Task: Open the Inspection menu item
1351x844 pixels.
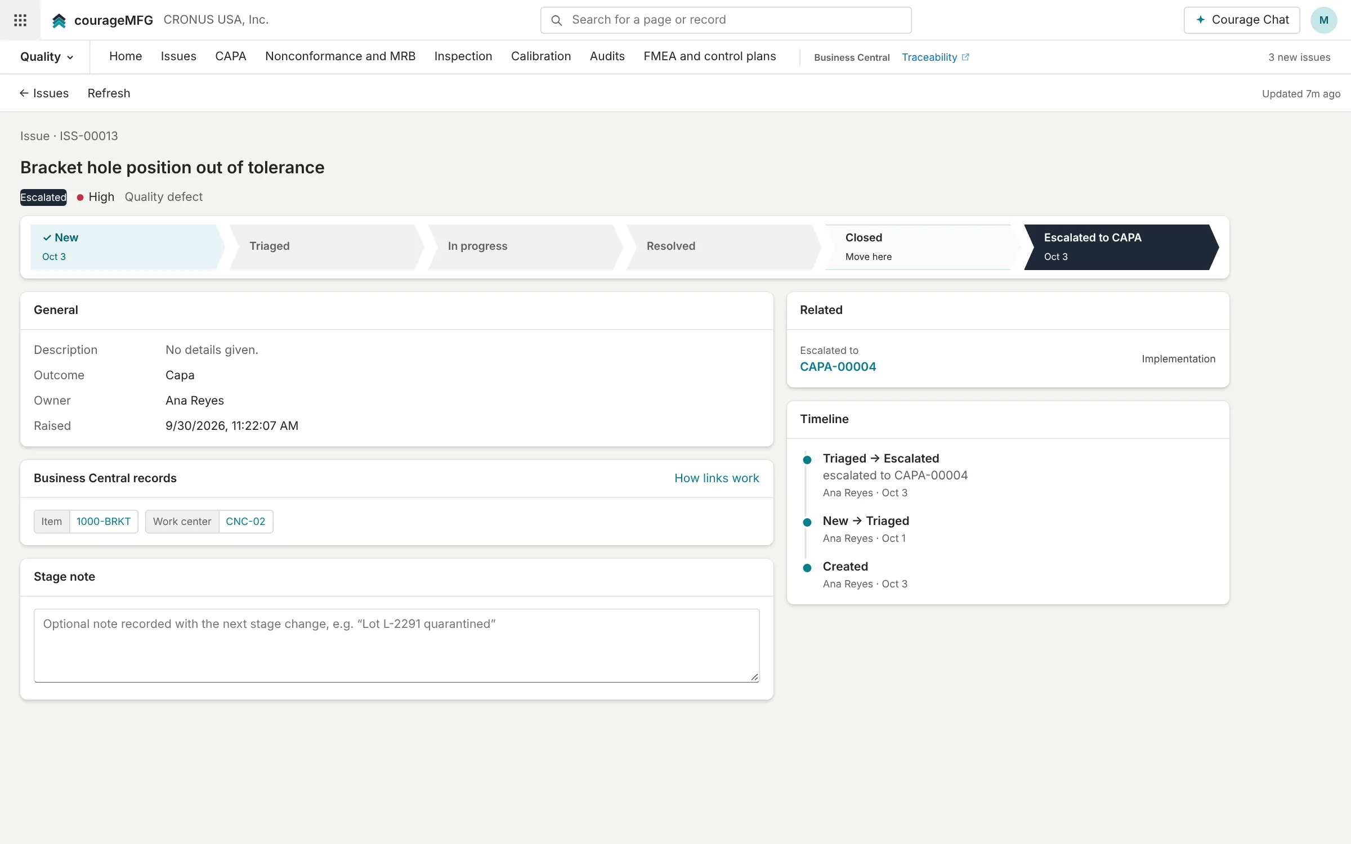Action: tap(463, 56)
